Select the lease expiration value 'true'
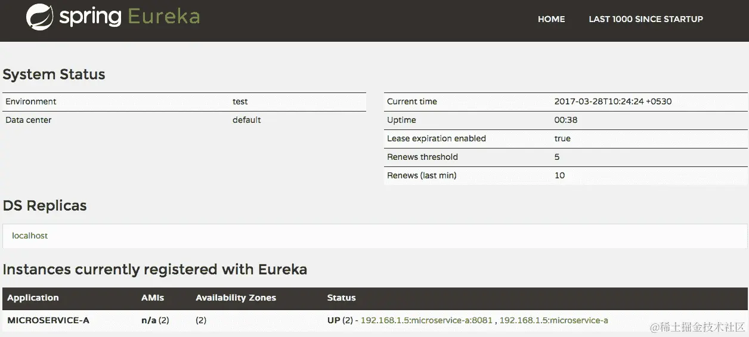This screenshot has height=337, width=749. coord(562,138)
